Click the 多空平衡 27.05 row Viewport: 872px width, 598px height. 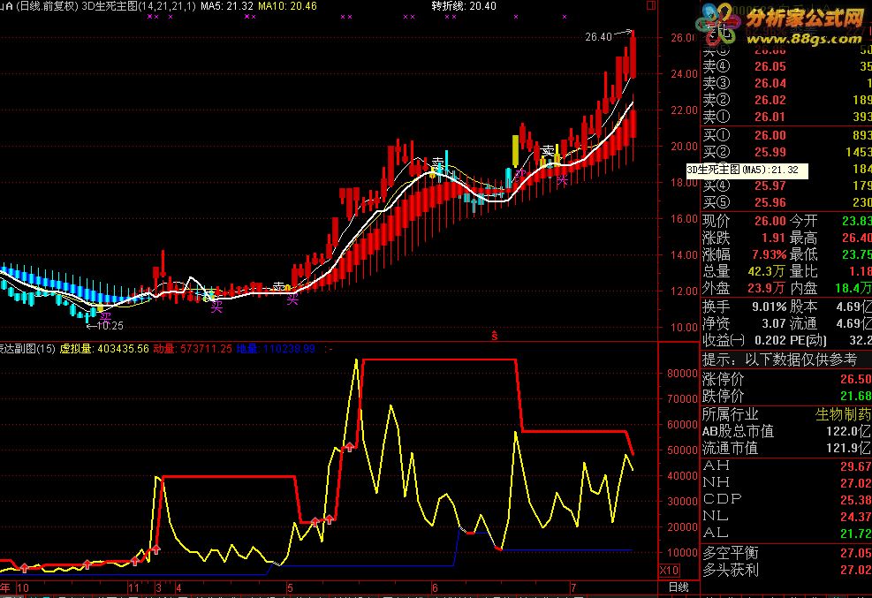[x=785, y=553]
